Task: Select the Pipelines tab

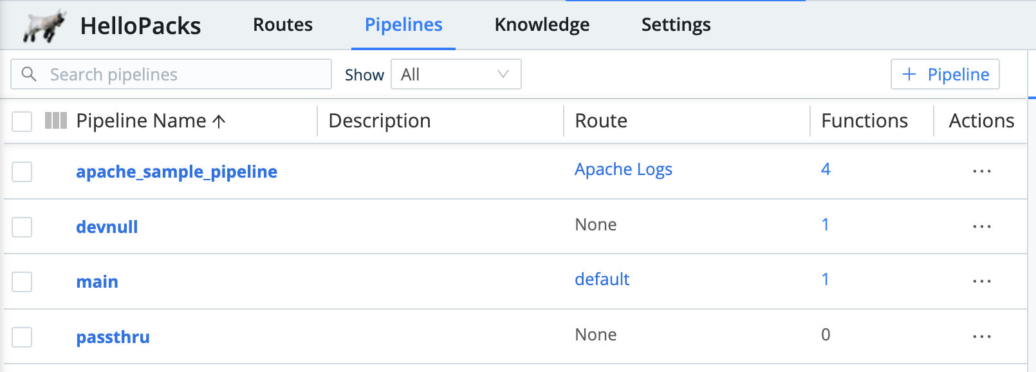Action: tap(403, 24)
